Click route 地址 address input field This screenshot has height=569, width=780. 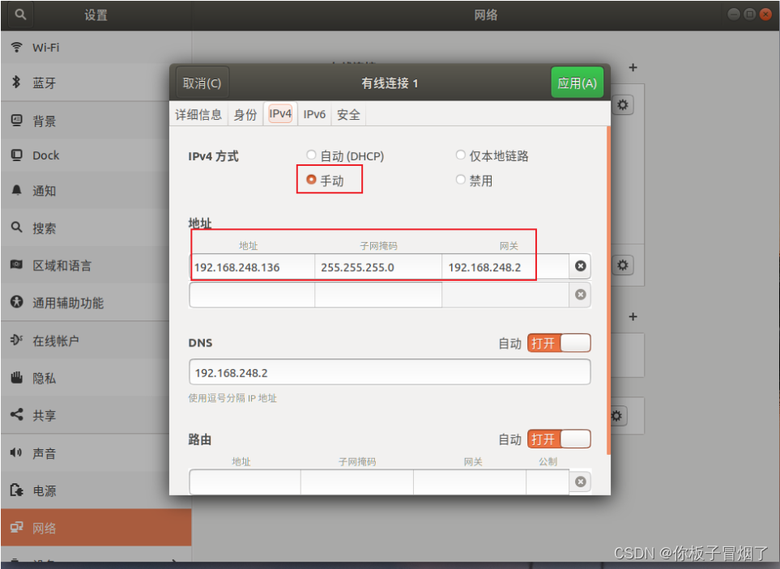coord(245,482)
